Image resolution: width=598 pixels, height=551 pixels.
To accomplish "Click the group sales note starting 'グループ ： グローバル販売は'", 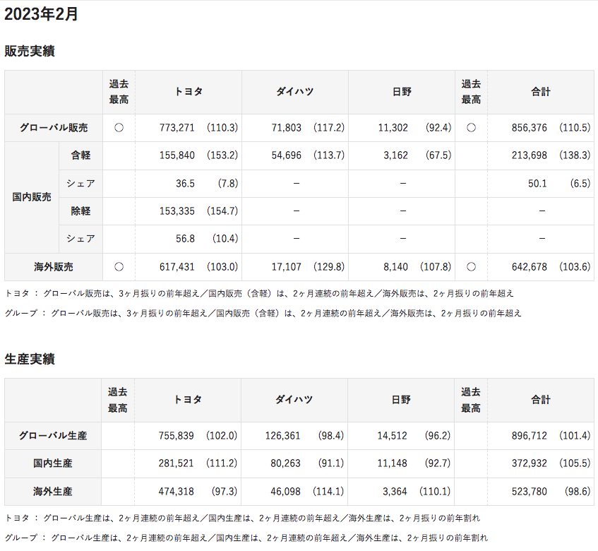I will tap(263, 313).
